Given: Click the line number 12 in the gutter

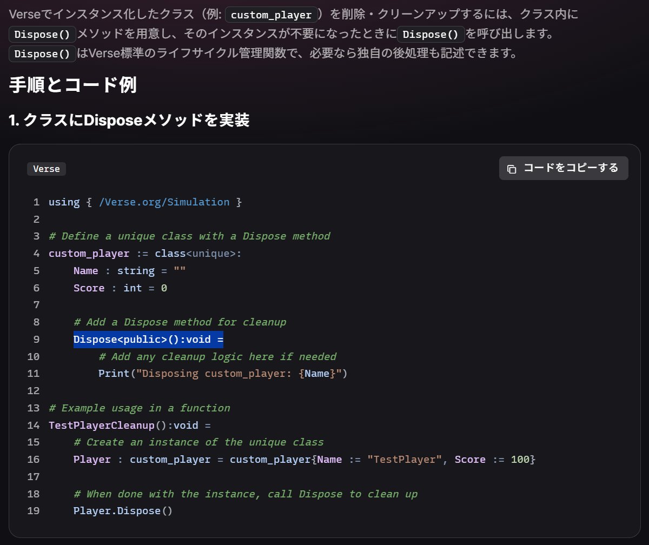Looking at the screenshot, I should click(34, 390).
